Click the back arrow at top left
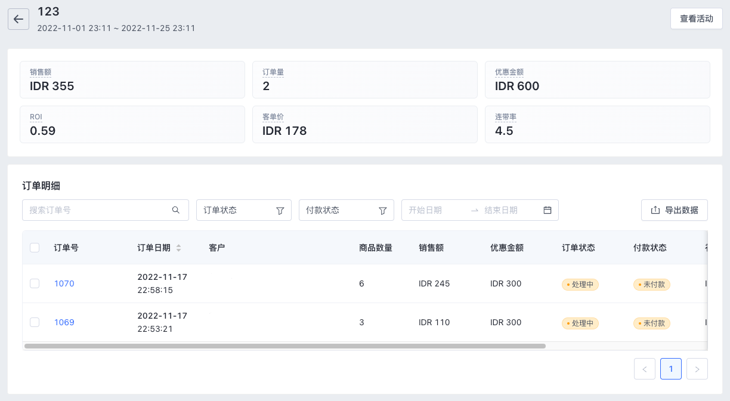 18,18
